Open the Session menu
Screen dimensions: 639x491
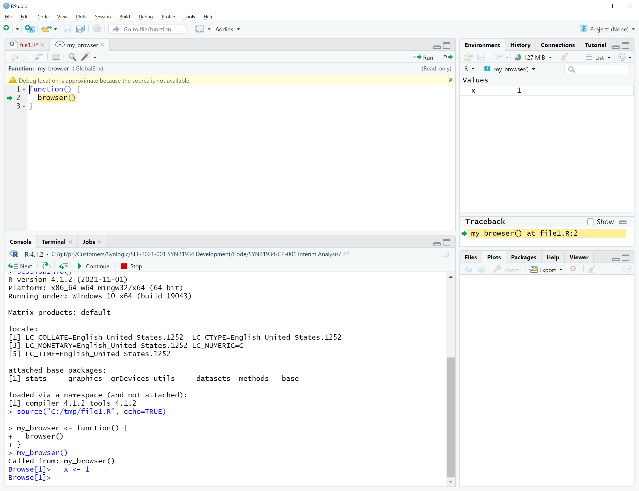point(103,17)
